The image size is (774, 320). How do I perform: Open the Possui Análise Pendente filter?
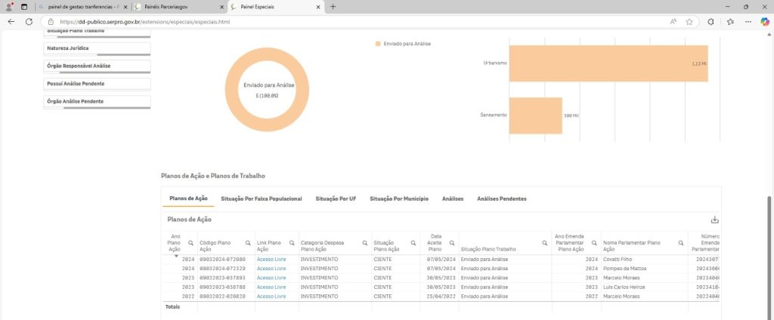tap(98, 84)
